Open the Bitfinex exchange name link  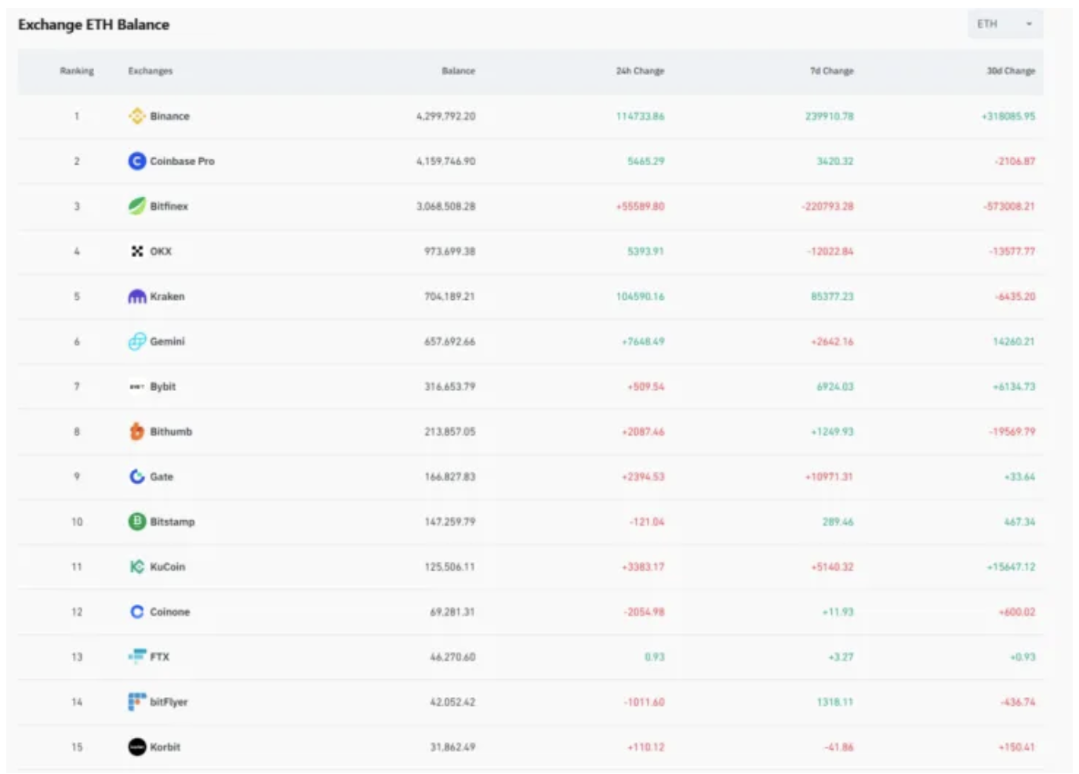pos(169,206)
